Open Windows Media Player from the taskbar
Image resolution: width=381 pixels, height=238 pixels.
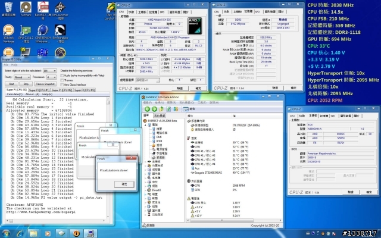[48, 233]
